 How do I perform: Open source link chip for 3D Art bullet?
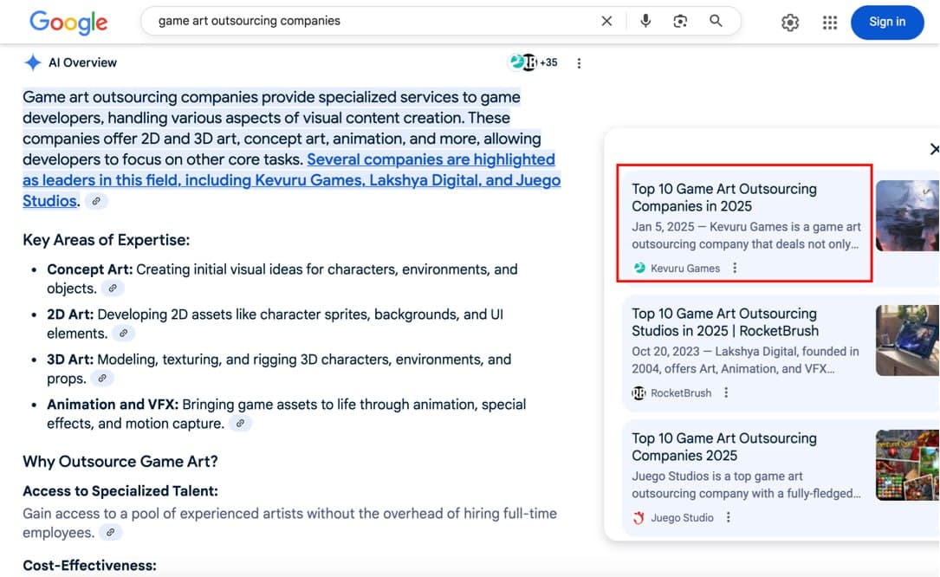click(x=102, y=379)
